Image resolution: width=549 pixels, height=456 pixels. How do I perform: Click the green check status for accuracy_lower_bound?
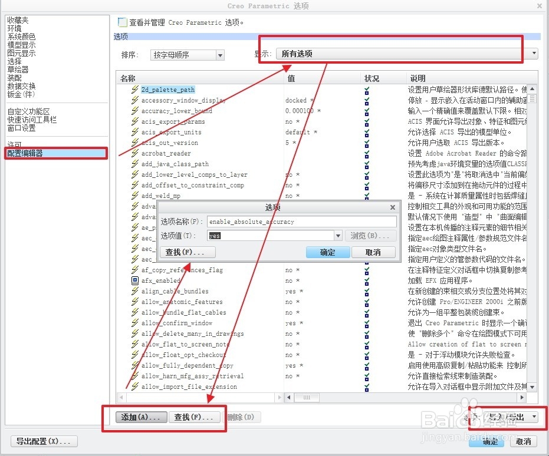coord(367,111)
